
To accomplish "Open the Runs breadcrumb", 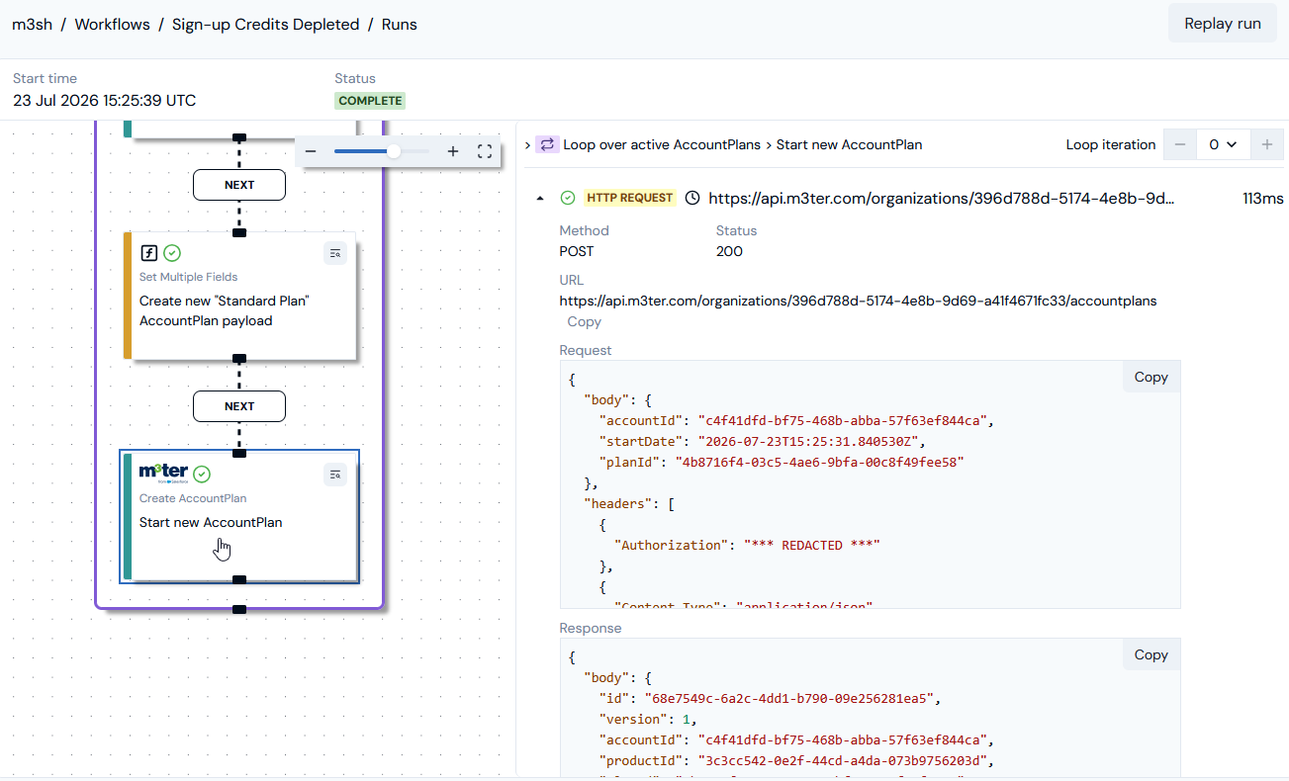I will click(400, 25).
